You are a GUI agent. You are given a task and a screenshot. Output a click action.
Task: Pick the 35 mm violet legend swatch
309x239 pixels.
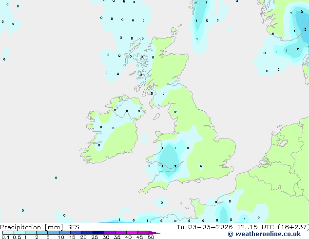coord(120,233)
